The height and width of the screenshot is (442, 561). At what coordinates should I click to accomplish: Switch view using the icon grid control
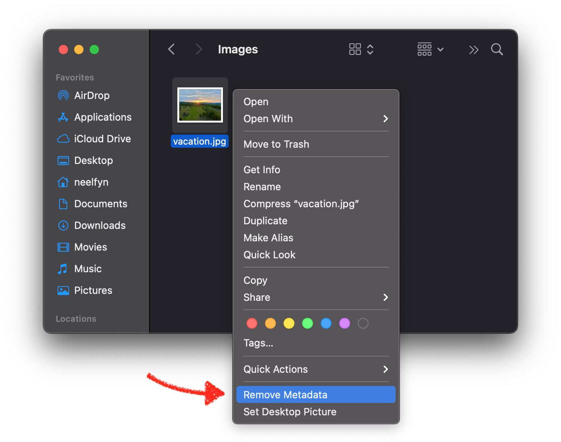pos(361,49)
